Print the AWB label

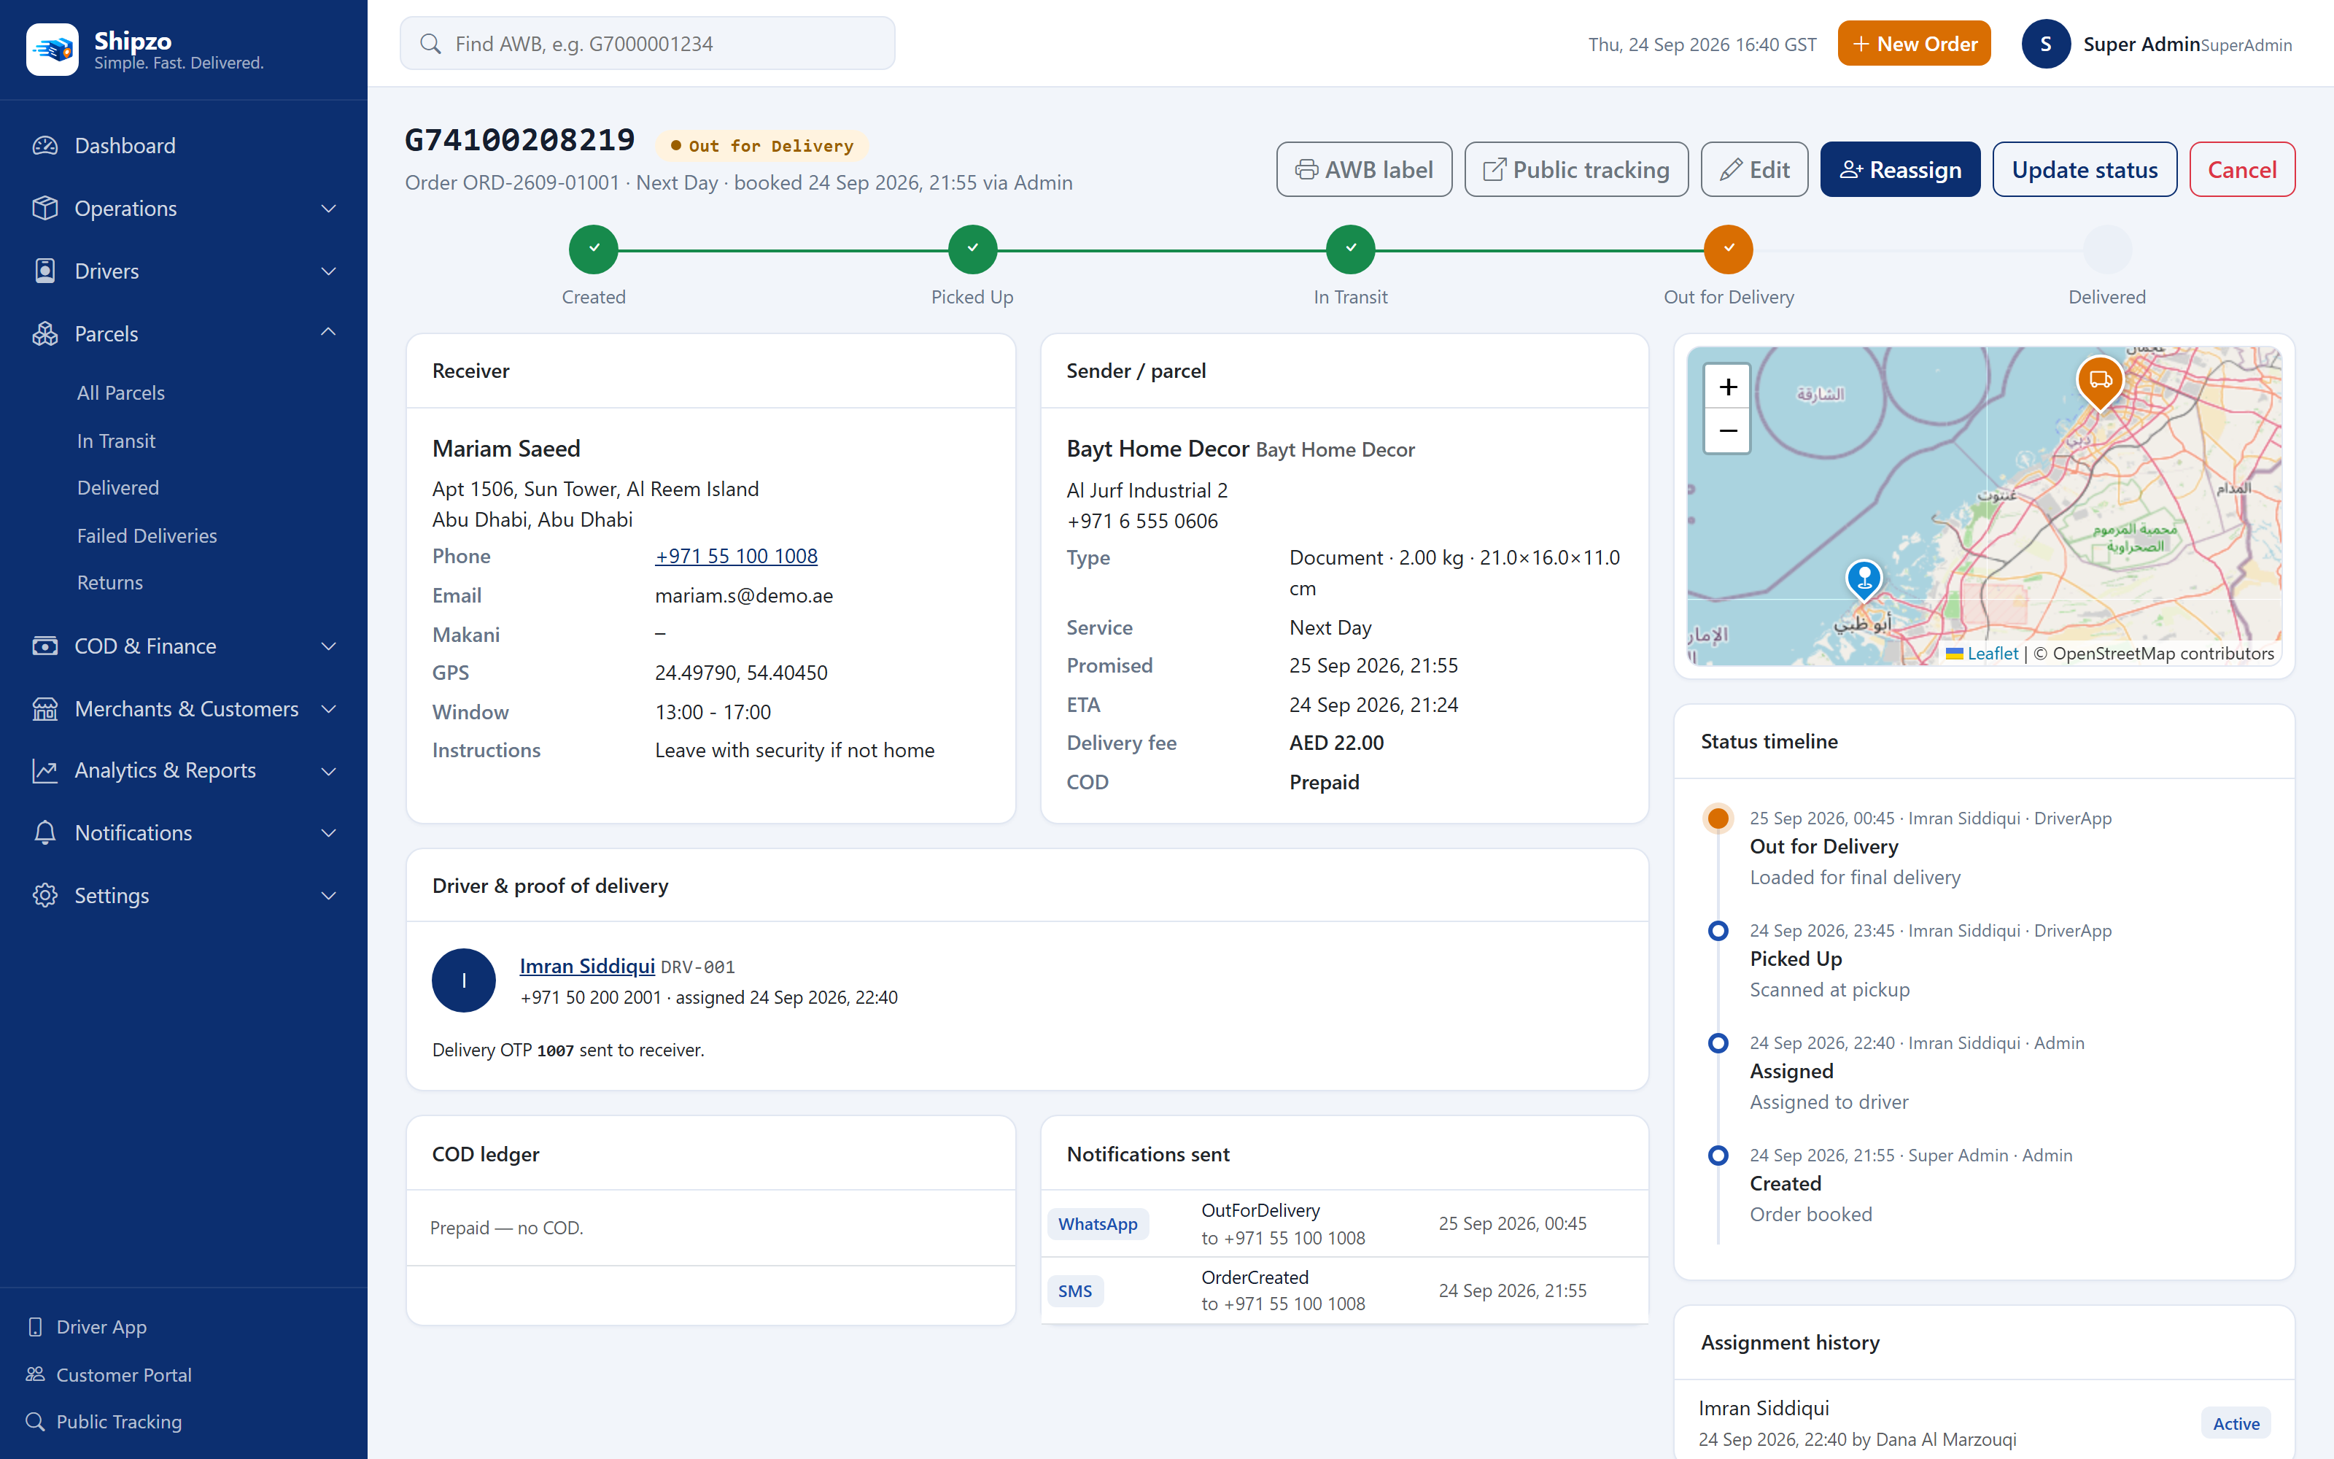(x=1364, y=170)
